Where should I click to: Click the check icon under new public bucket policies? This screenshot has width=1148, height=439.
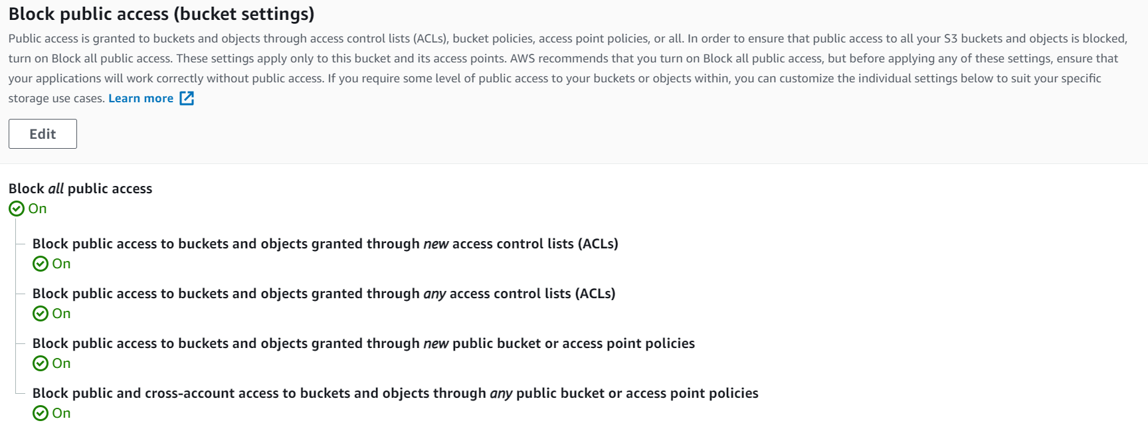[41, 363]
